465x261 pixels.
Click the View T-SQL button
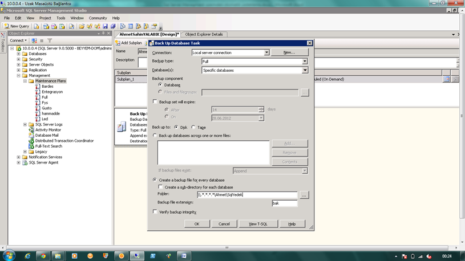[x=258, y=224]
